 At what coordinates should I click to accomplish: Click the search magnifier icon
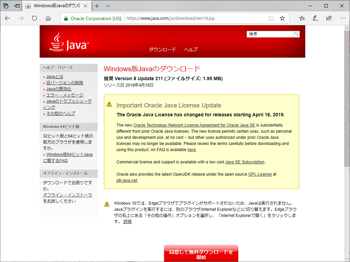click(x=296, y=34)
